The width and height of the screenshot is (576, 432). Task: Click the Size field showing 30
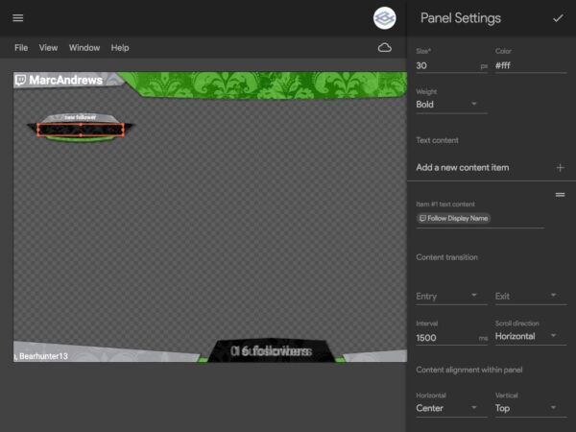tap(451, 65)
